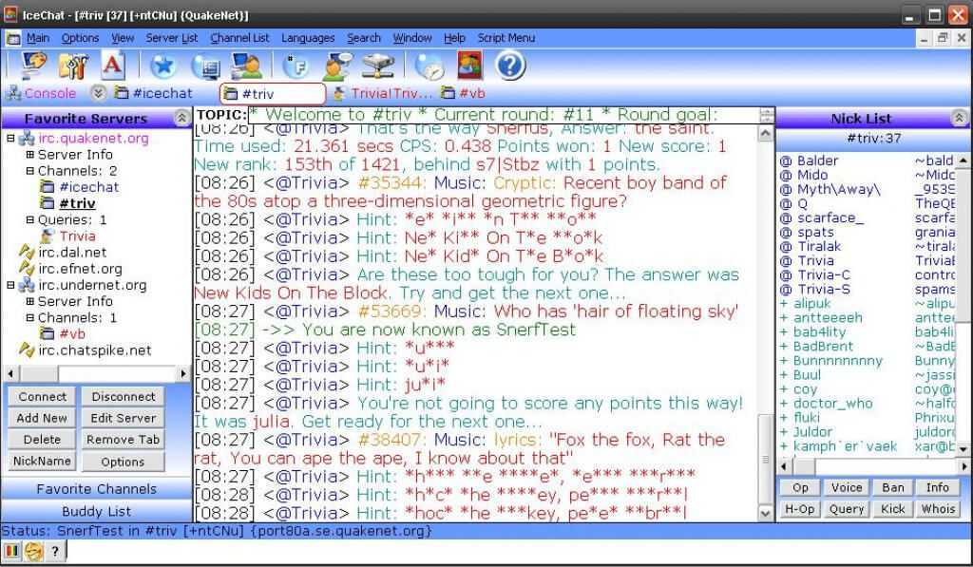Open the Main menu
Viewport: 973px width, 567px height.
pyautogui.click(x=38, y=38)
